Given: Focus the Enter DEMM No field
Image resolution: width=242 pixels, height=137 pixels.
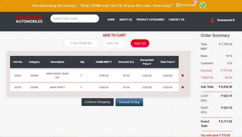Looking at the screenshot, I should coord(81,43).
